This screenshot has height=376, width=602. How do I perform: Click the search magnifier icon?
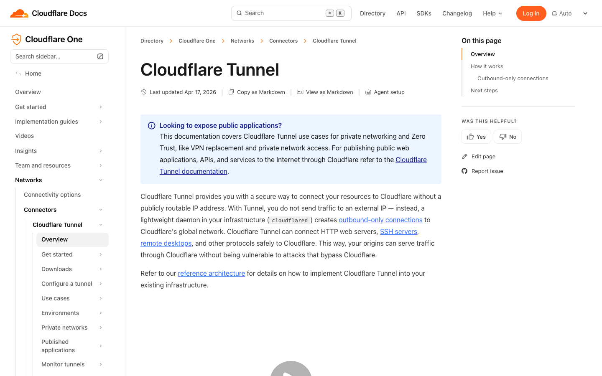click(x=239, y=13)
